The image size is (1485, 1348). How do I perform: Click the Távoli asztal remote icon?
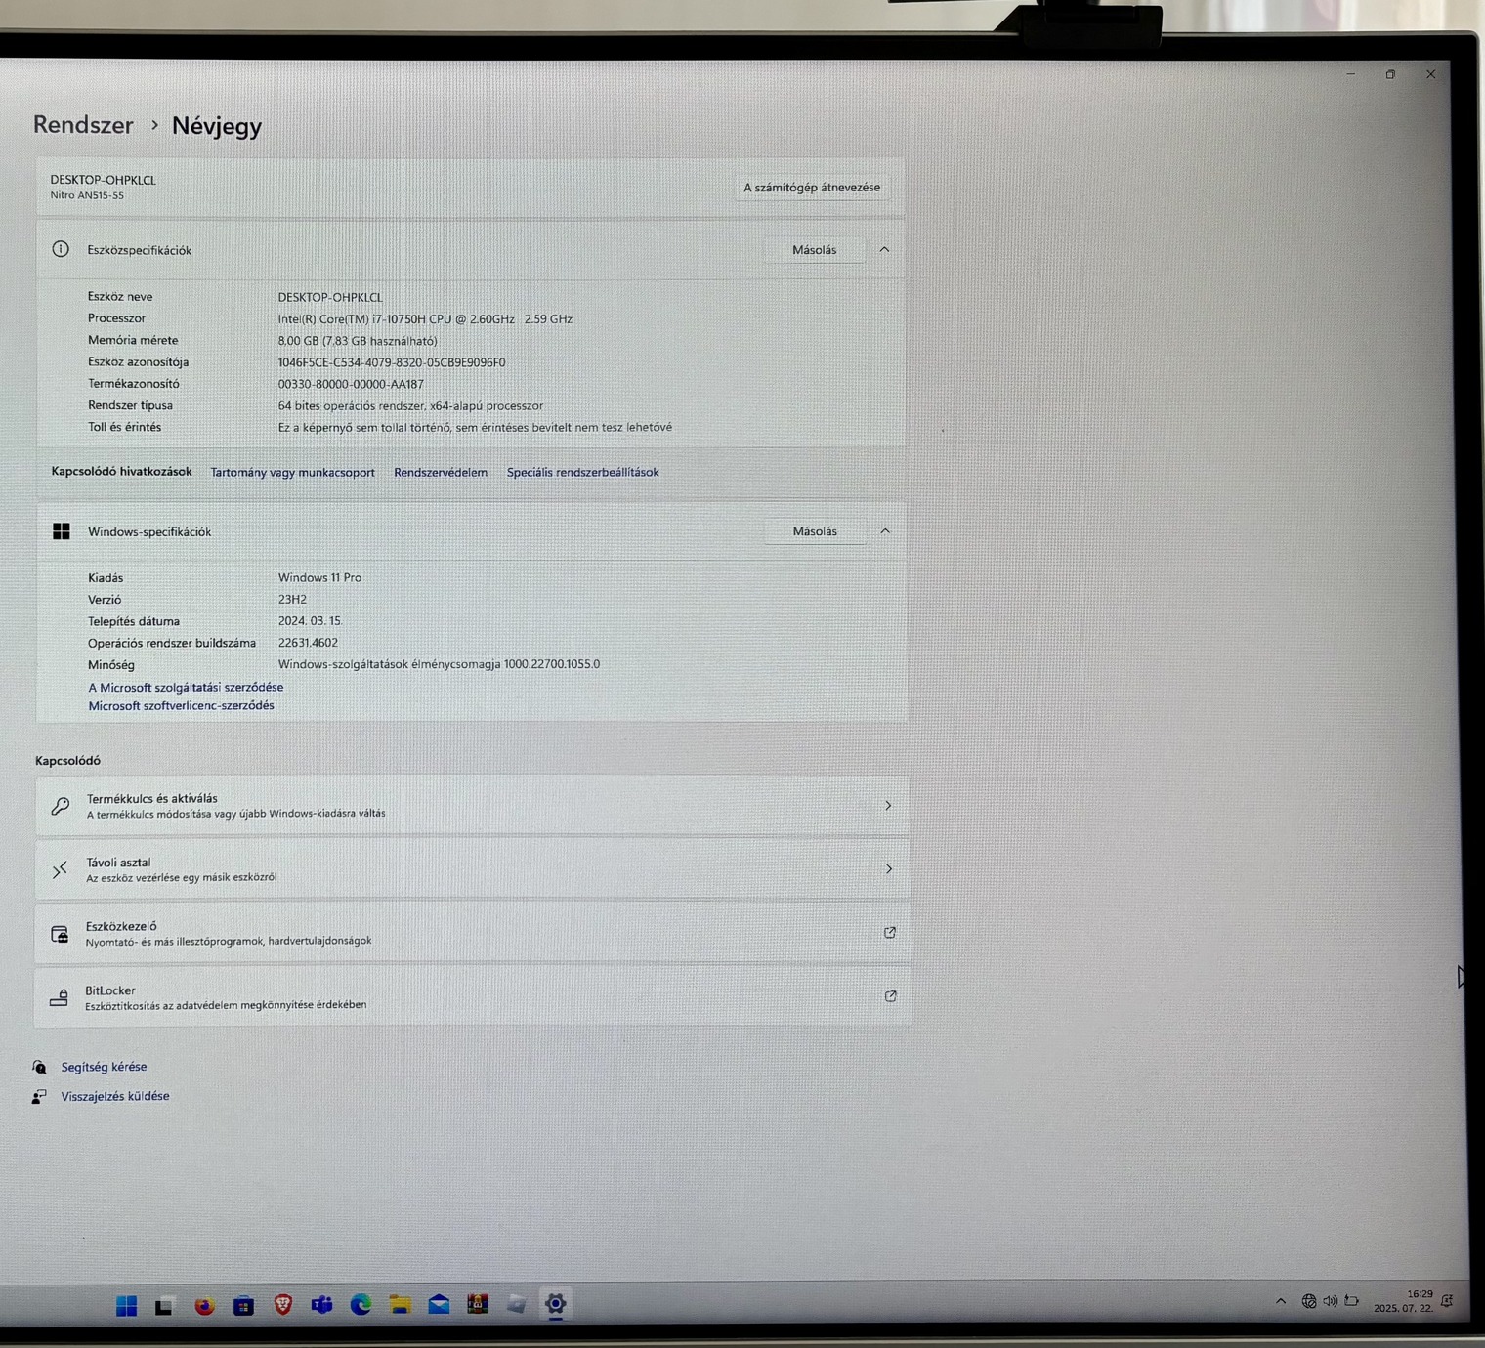point(60,869)
